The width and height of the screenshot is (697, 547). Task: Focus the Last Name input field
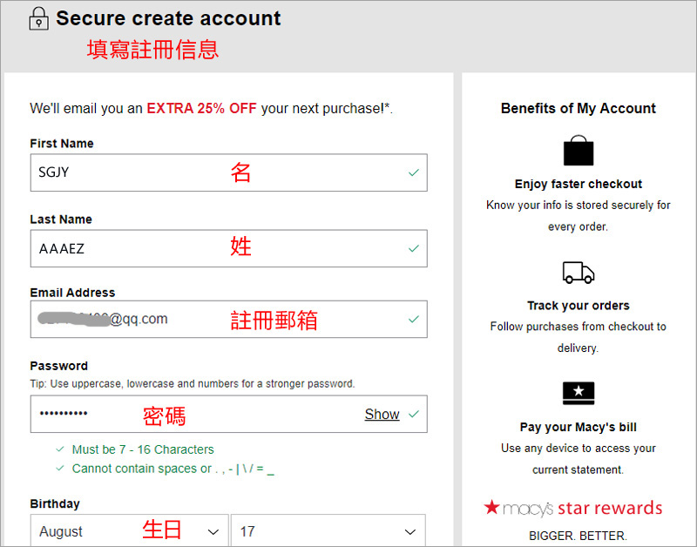point(131,248)
